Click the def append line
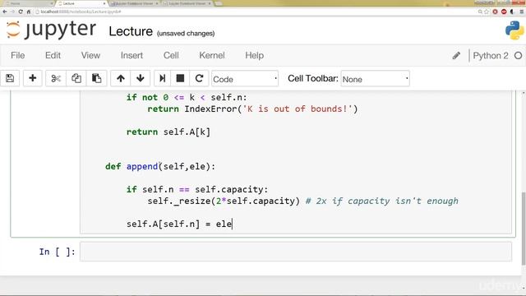Image resolution: width=526 pixels, height=296 pixels. coord(160,166)
